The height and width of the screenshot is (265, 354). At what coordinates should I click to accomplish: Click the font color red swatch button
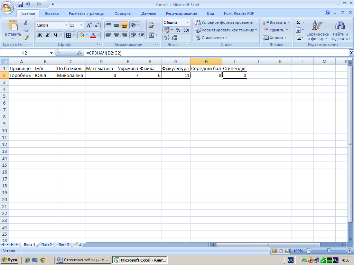click(x=93, y=35)
